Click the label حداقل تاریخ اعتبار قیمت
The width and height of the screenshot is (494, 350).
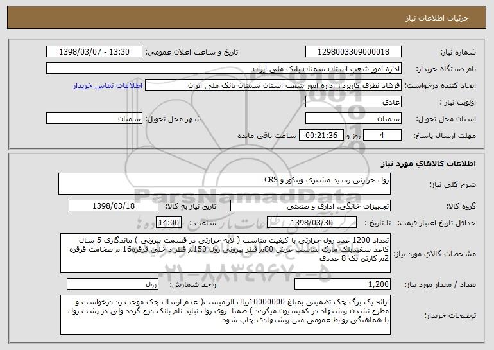pyautogui.click(x=436, y=223)
